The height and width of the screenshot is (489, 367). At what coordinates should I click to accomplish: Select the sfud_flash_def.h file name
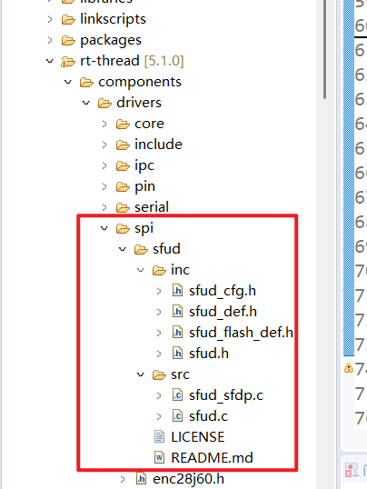point(241,333)
